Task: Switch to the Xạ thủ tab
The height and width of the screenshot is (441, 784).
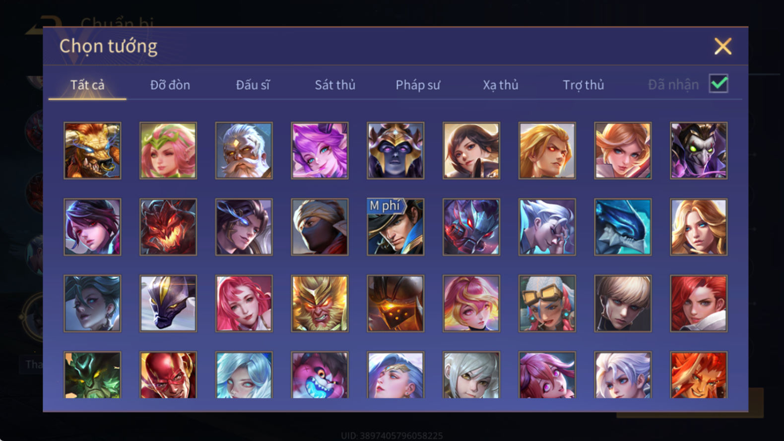Action: point(501,85)
